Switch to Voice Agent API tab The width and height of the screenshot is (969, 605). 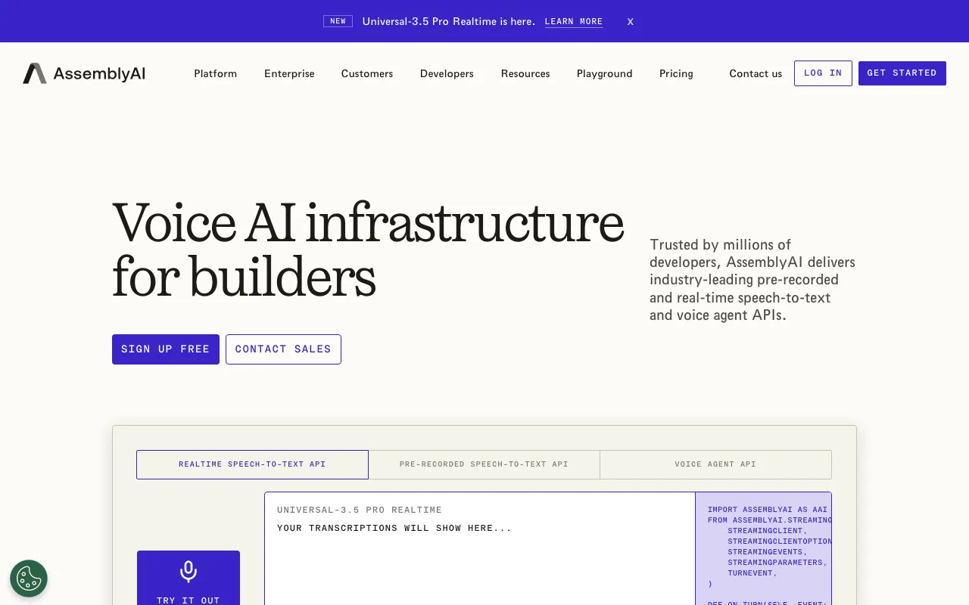coord(715,464)
